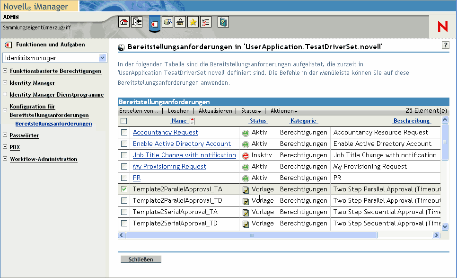Click the horizontal scrollbar of the table
The image size is (457, 278).
tap(251, 235)
